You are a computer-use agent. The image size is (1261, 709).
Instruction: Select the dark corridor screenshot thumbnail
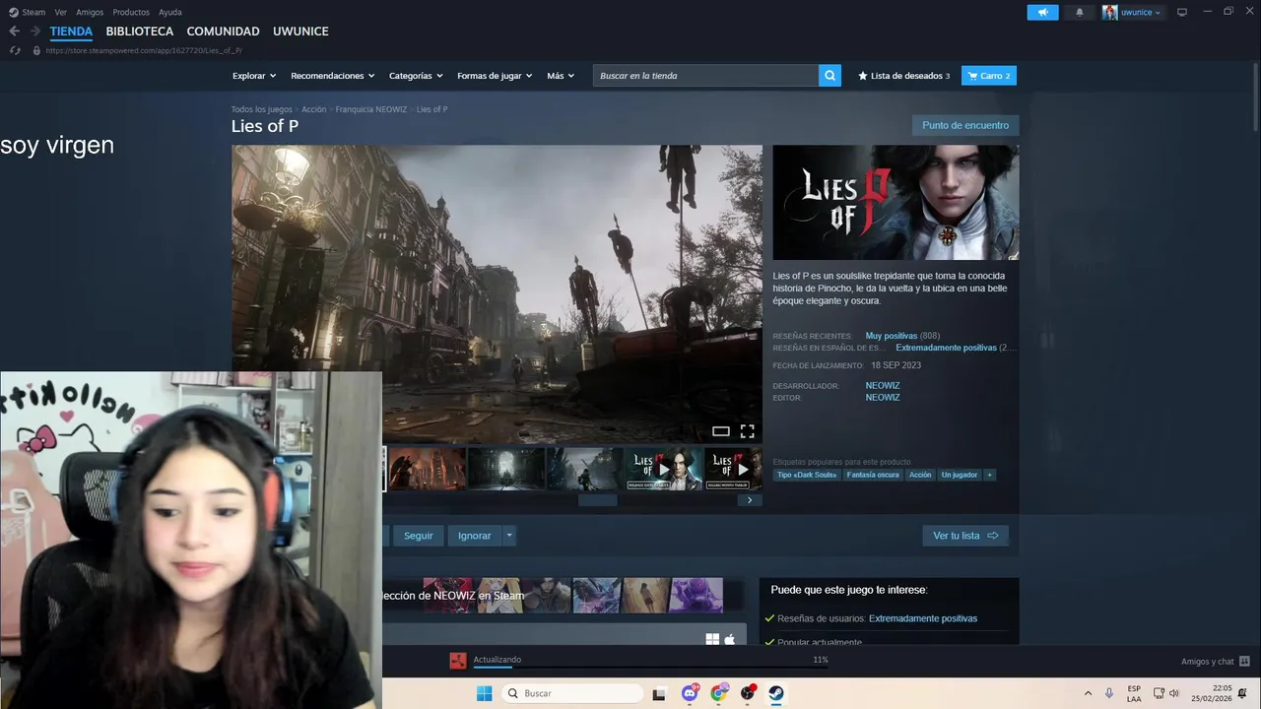tap(506, 469)
